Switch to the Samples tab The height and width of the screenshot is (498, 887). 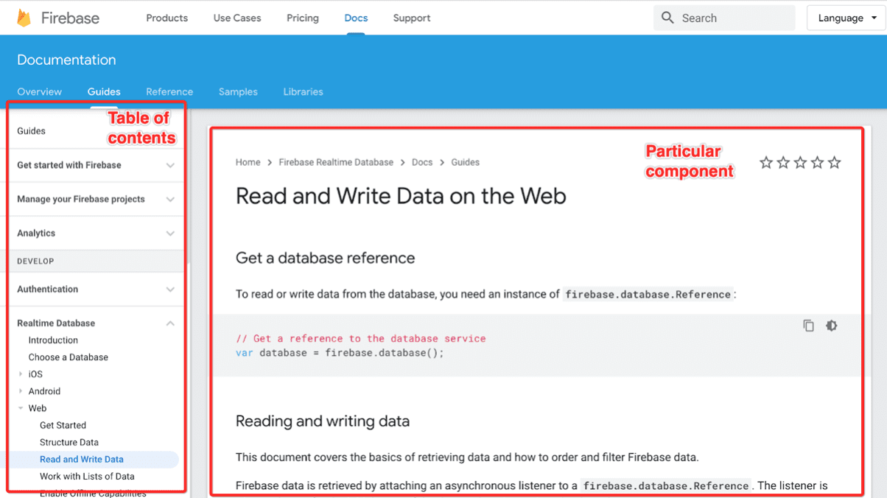coord(238,92)
